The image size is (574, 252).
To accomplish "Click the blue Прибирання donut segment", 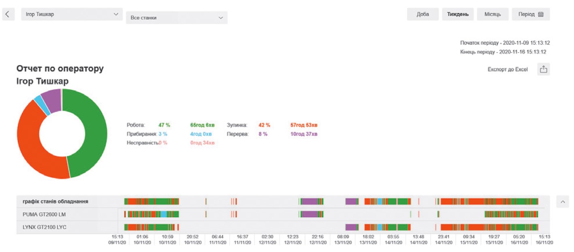I will point(39,105).
